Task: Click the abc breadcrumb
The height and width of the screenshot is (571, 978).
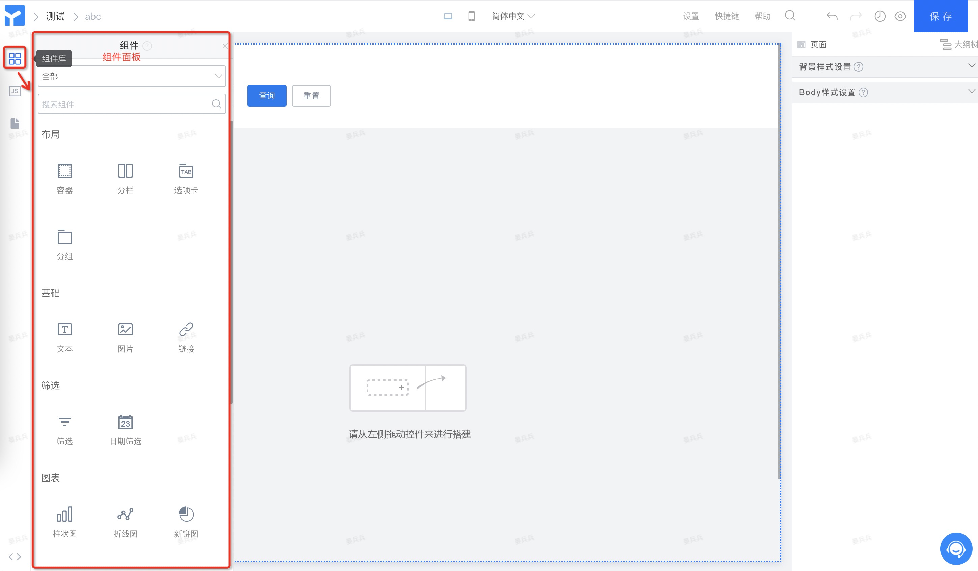Action: [93, 16]
